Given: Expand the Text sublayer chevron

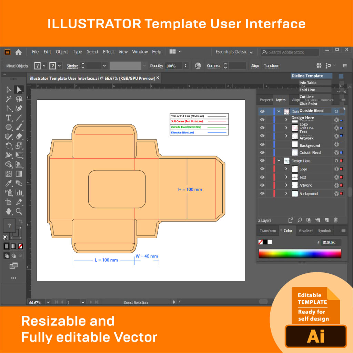Looking at the screenshot, I should click(x=286, y=177).
